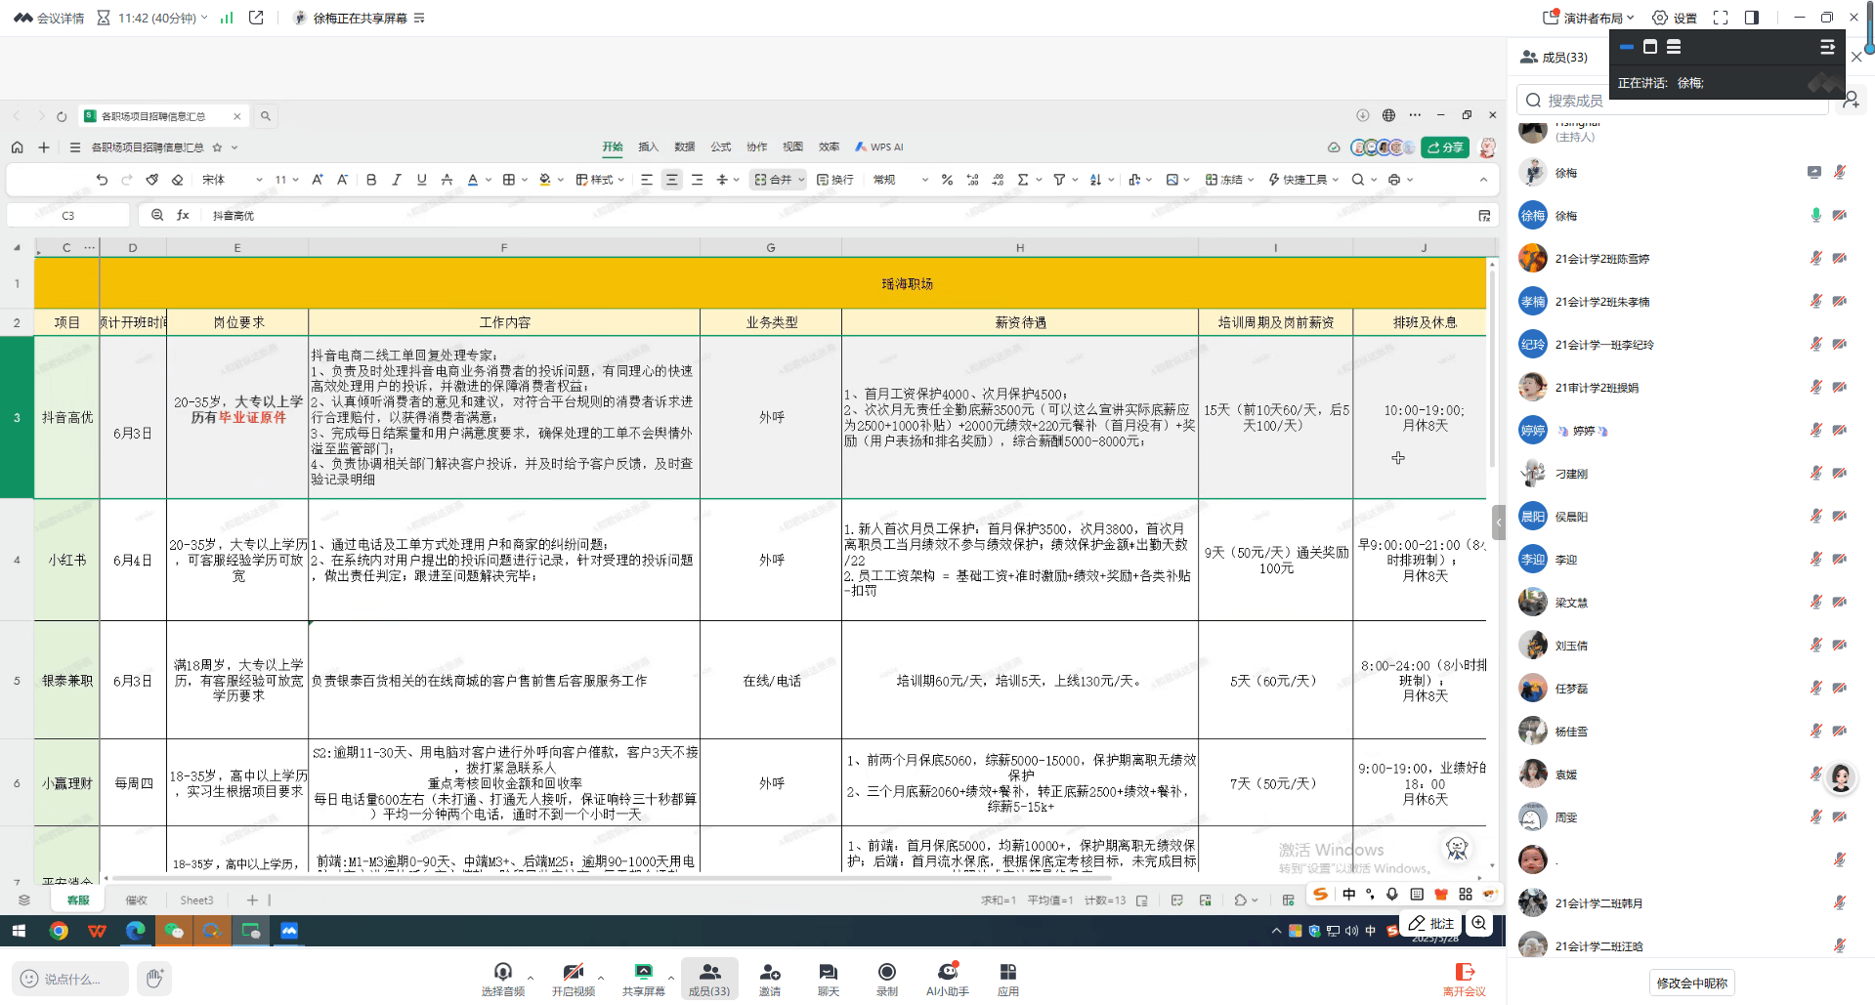This screenshot has width=1875, height=1005.
Task: Center align cell text
Action: coord(672,180)
